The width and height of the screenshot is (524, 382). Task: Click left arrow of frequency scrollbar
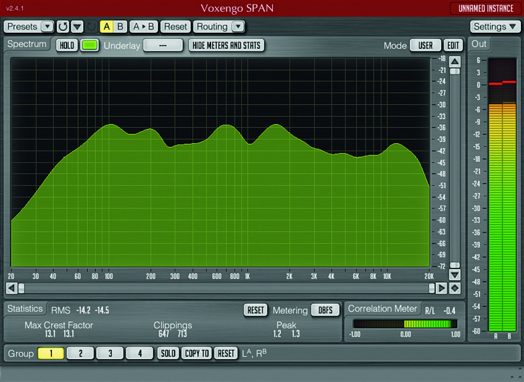pos(11,288)
